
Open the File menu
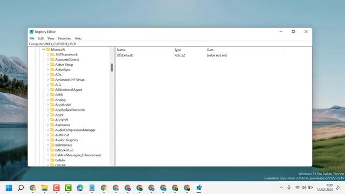coord(32,38)
